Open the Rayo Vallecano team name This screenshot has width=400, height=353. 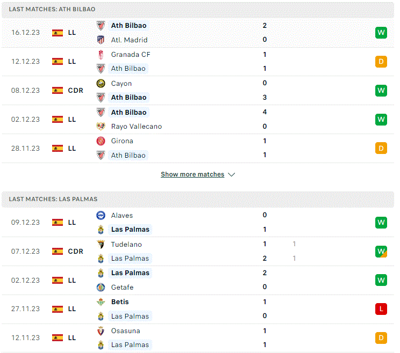137,127
